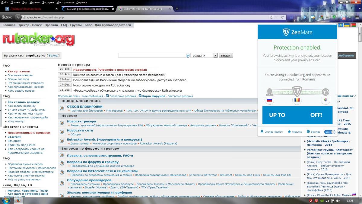Click folder icon beside Новости трекера forum

(62, 122)
